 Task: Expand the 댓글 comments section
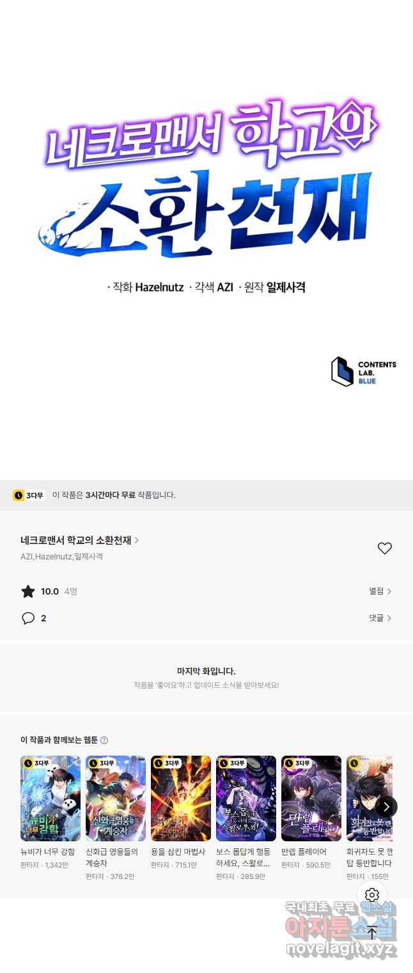point(380,618)
